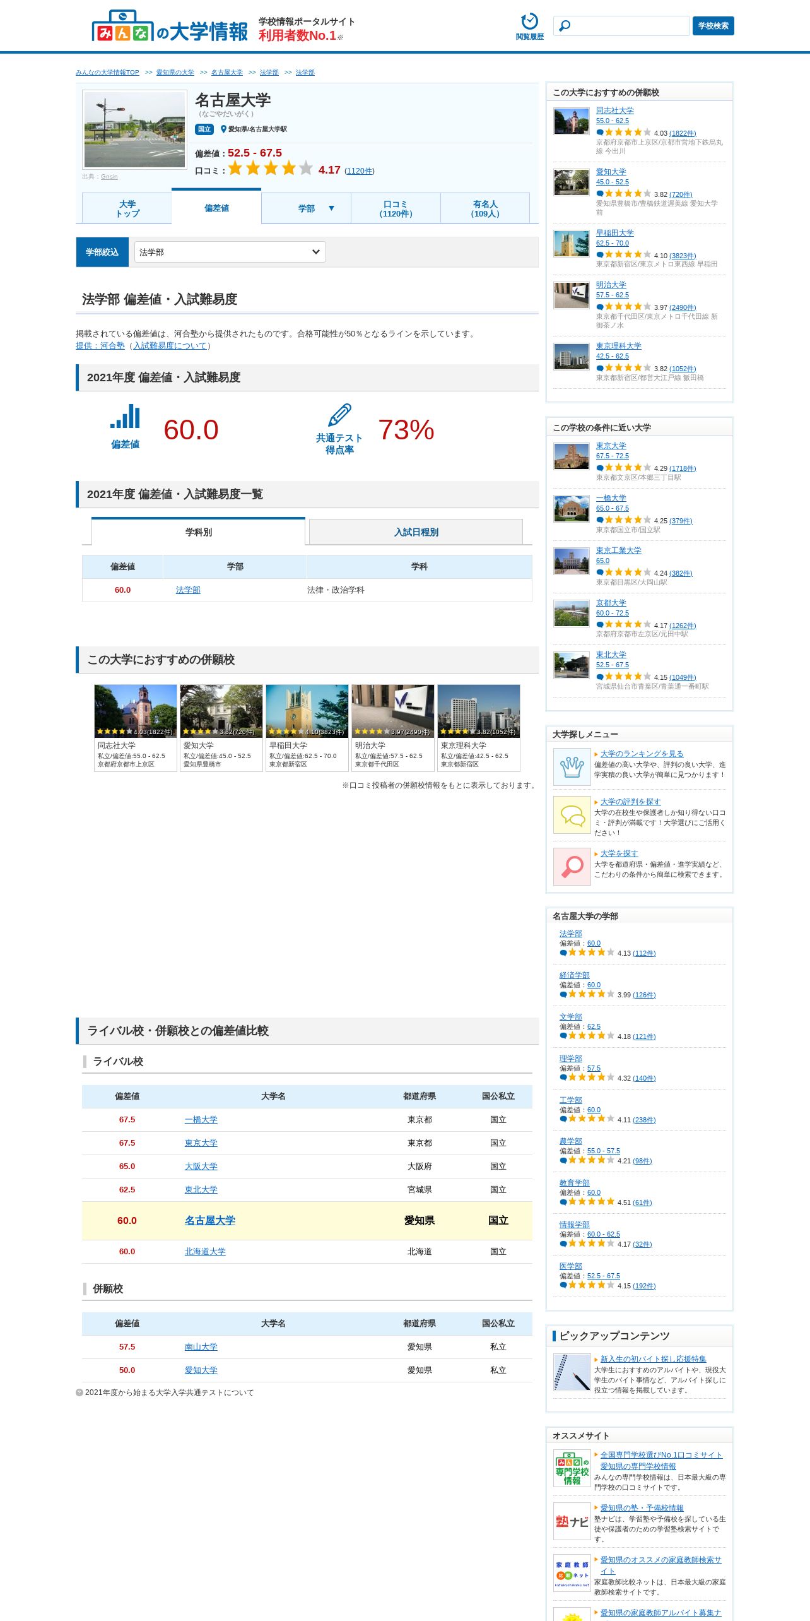This screenshot has height=1621, width=810.
Task: Click the 法学部 link in 偏差値 table
Action: pyautogui.click(x=188, y=590)
